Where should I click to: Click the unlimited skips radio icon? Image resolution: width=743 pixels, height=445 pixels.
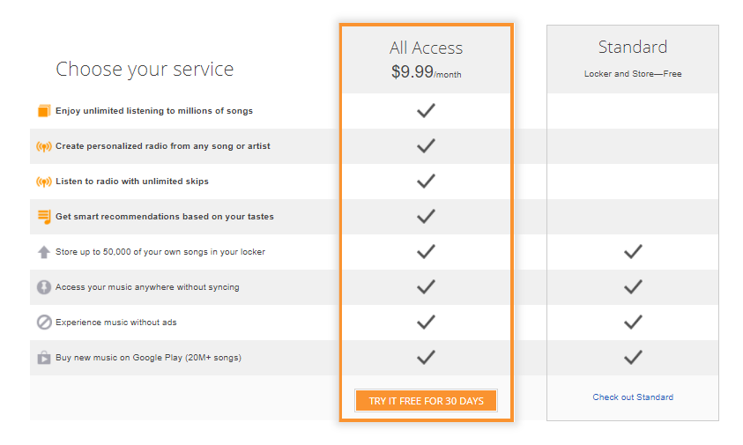pyautogui.click(x=43, y=182)
